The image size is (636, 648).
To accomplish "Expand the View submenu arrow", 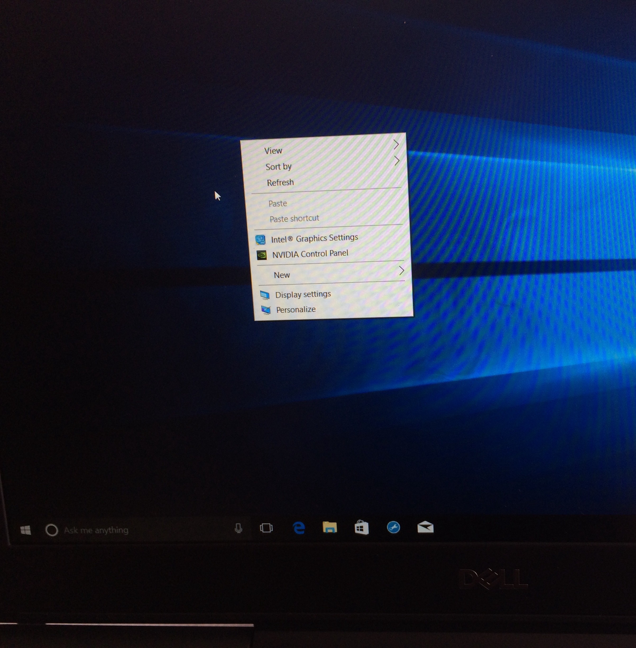I will click(x=396, y=144).
